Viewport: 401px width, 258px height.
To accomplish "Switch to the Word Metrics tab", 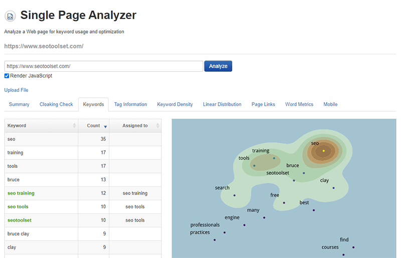I will [x=299, y=104].
